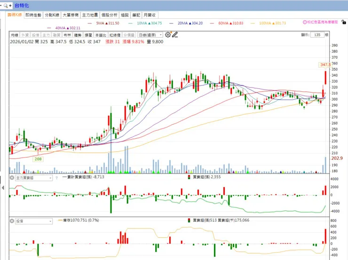Open the 追蹤 tab
348x260 pixels.
tap(125, 15)
